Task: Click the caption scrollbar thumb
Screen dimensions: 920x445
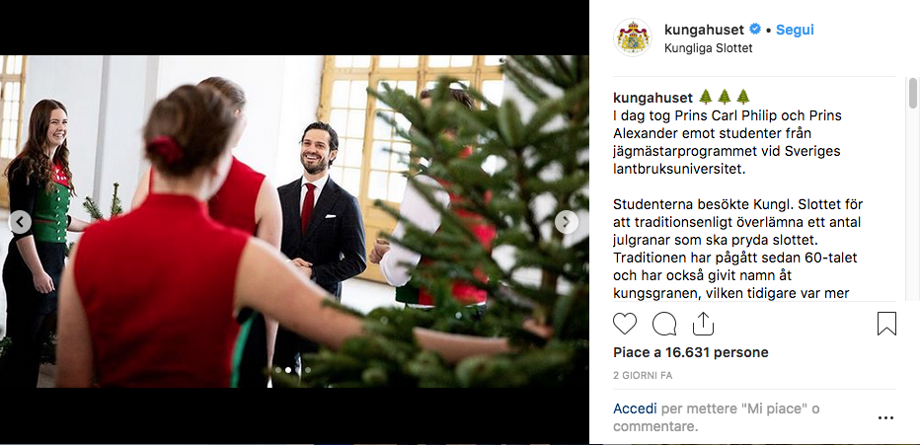Action: (912, 93)
